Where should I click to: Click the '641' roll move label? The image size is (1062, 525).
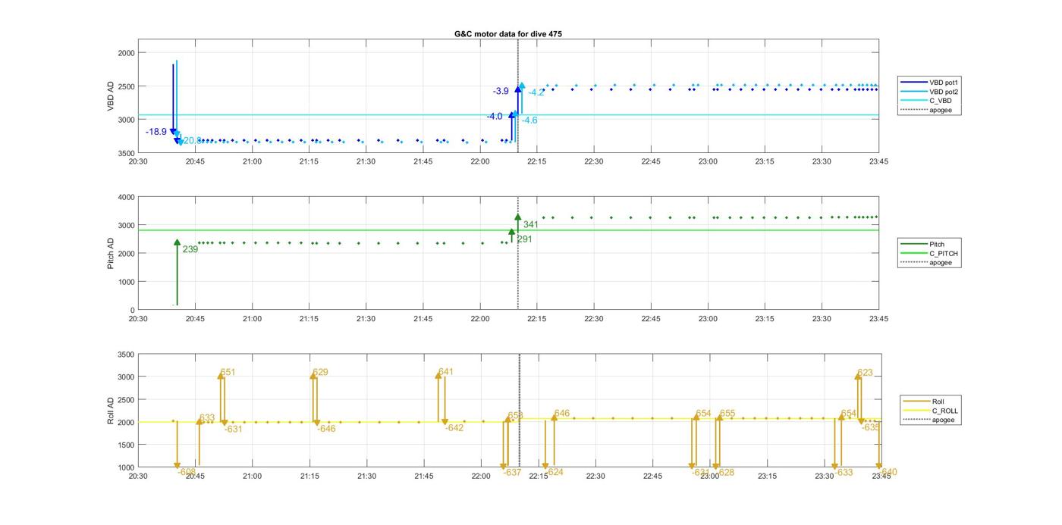click(446, 372)
